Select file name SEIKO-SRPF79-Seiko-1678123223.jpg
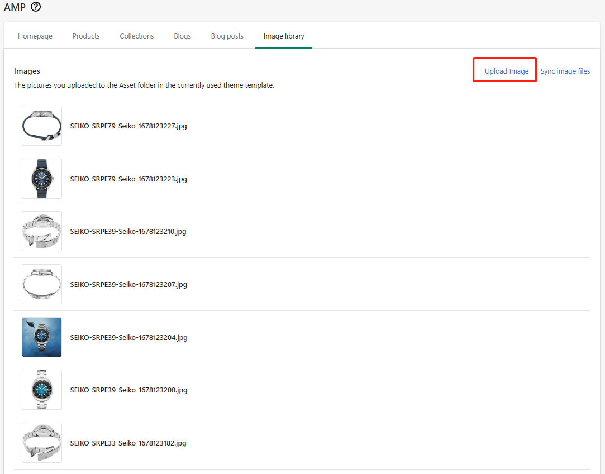Image resolution: width=605 pixels, height=474 pixels. pyautogui.click(x=128, y=179)
